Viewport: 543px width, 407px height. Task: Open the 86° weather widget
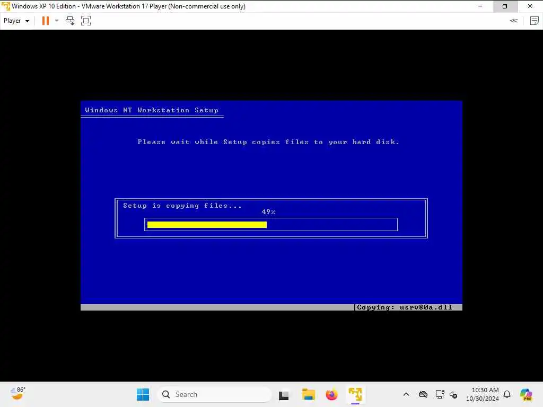click(17, 394)
